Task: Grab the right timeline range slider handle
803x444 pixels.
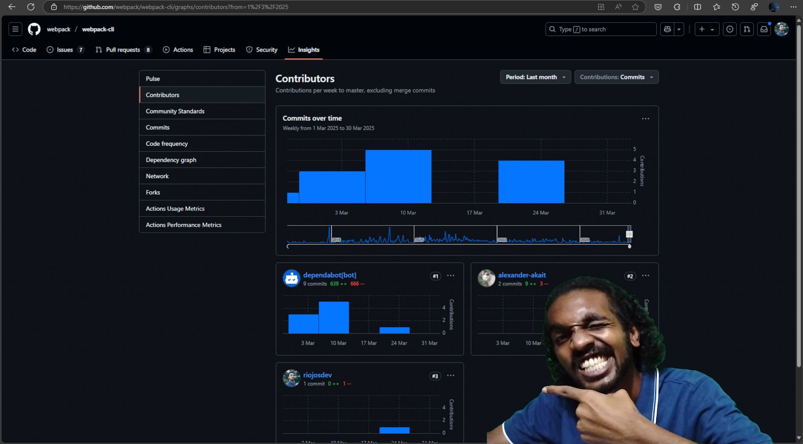Action: [629, 234]
